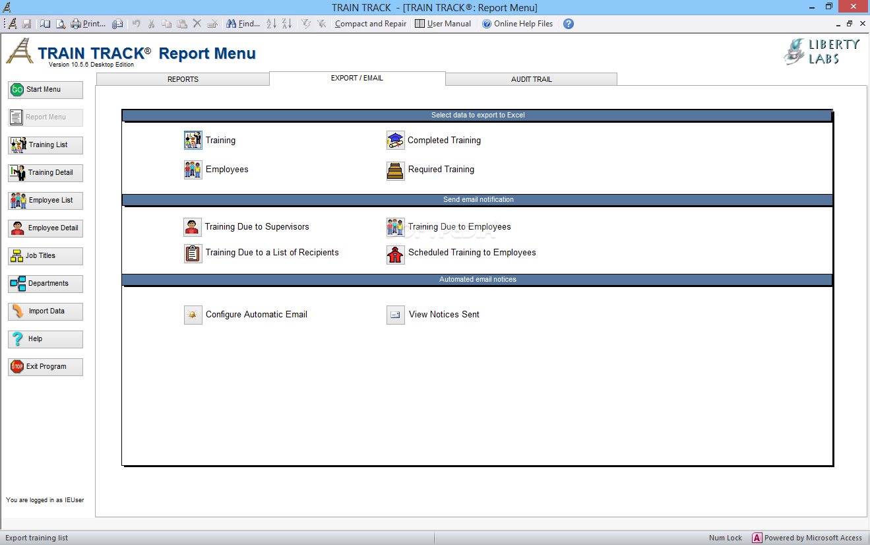Viewport: 870px width, 545px height.
Task: Click the Print... toolbar button
Action: [x=88, y=24]
